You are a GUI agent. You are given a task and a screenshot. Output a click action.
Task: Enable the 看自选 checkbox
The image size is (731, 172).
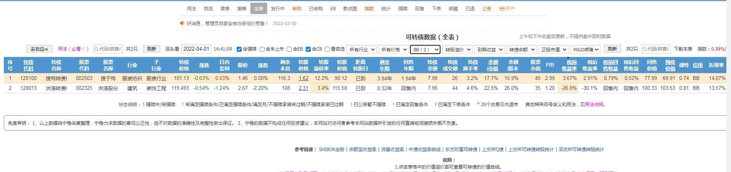pyautogui.click(x=328, y=49)
